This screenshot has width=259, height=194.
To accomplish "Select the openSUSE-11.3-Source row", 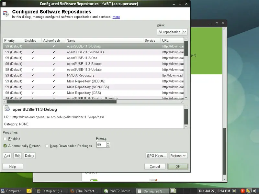I will [x=93, y=64].
